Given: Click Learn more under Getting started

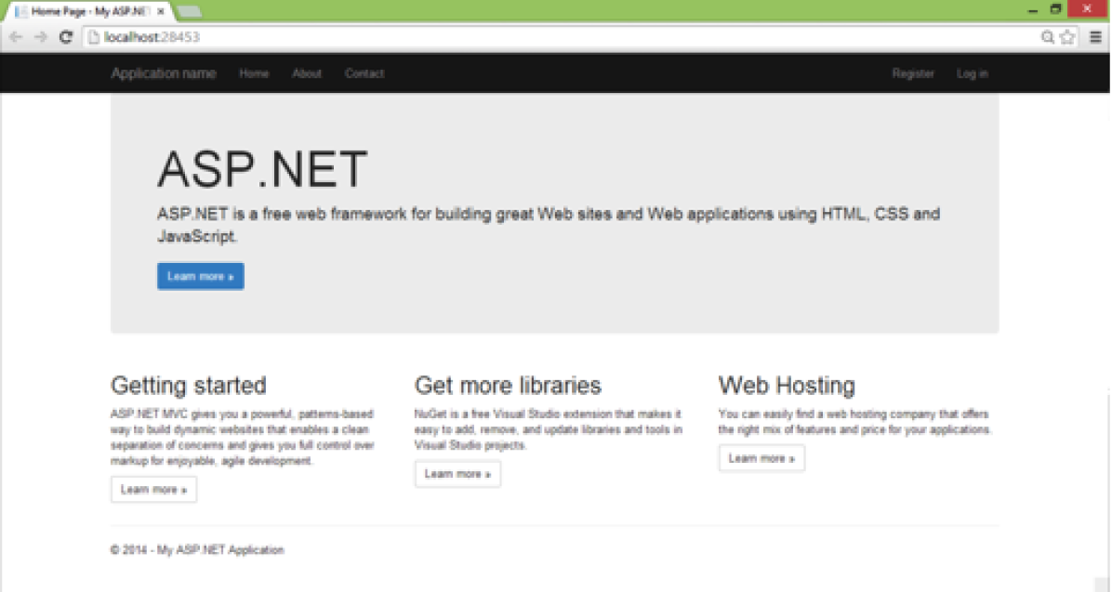Looking at the screenshot, I should pos(154,489).
